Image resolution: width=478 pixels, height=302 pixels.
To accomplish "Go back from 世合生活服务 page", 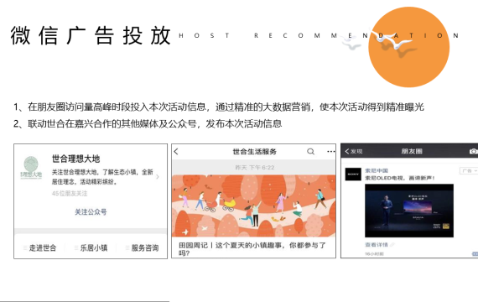I will tap(176, 151).
